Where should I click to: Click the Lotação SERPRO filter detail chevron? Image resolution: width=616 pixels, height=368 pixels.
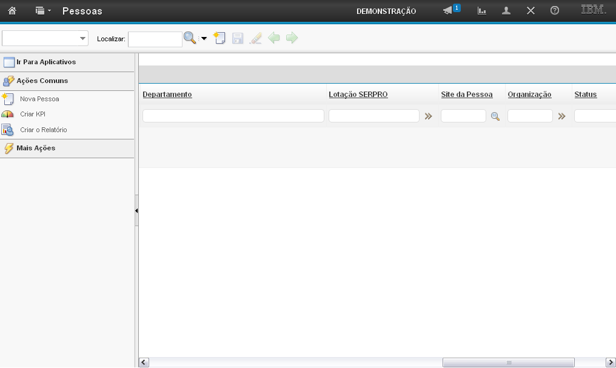click(429, 116)
